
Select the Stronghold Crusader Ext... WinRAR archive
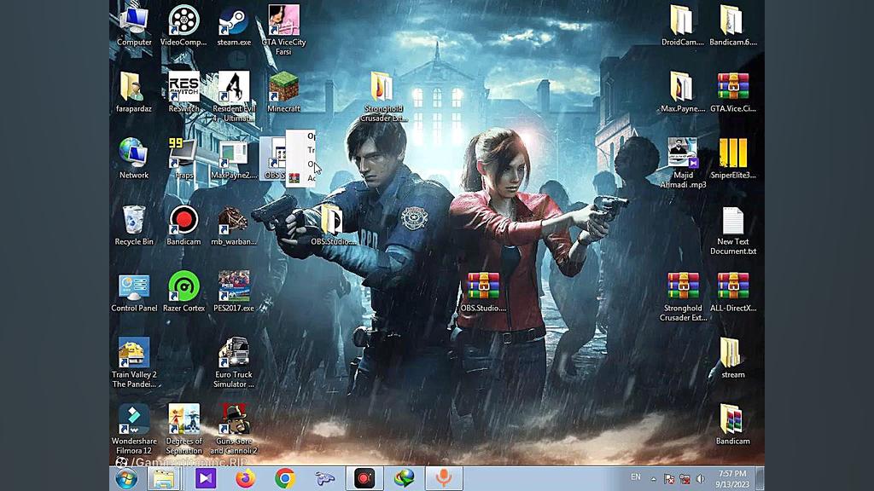[683, 296]
